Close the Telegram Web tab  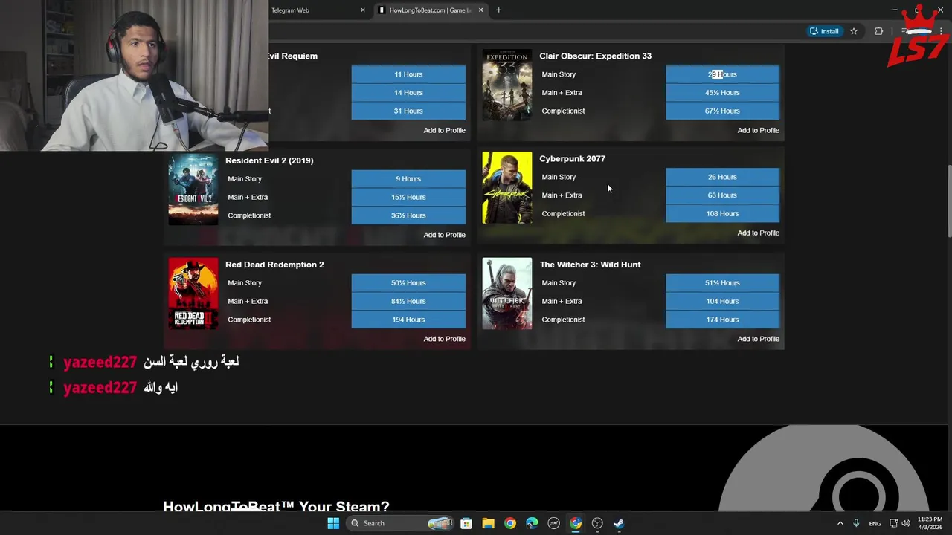363,10
